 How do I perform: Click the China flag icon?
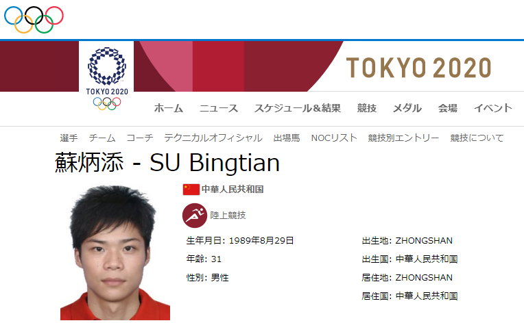tap(191, 190)
